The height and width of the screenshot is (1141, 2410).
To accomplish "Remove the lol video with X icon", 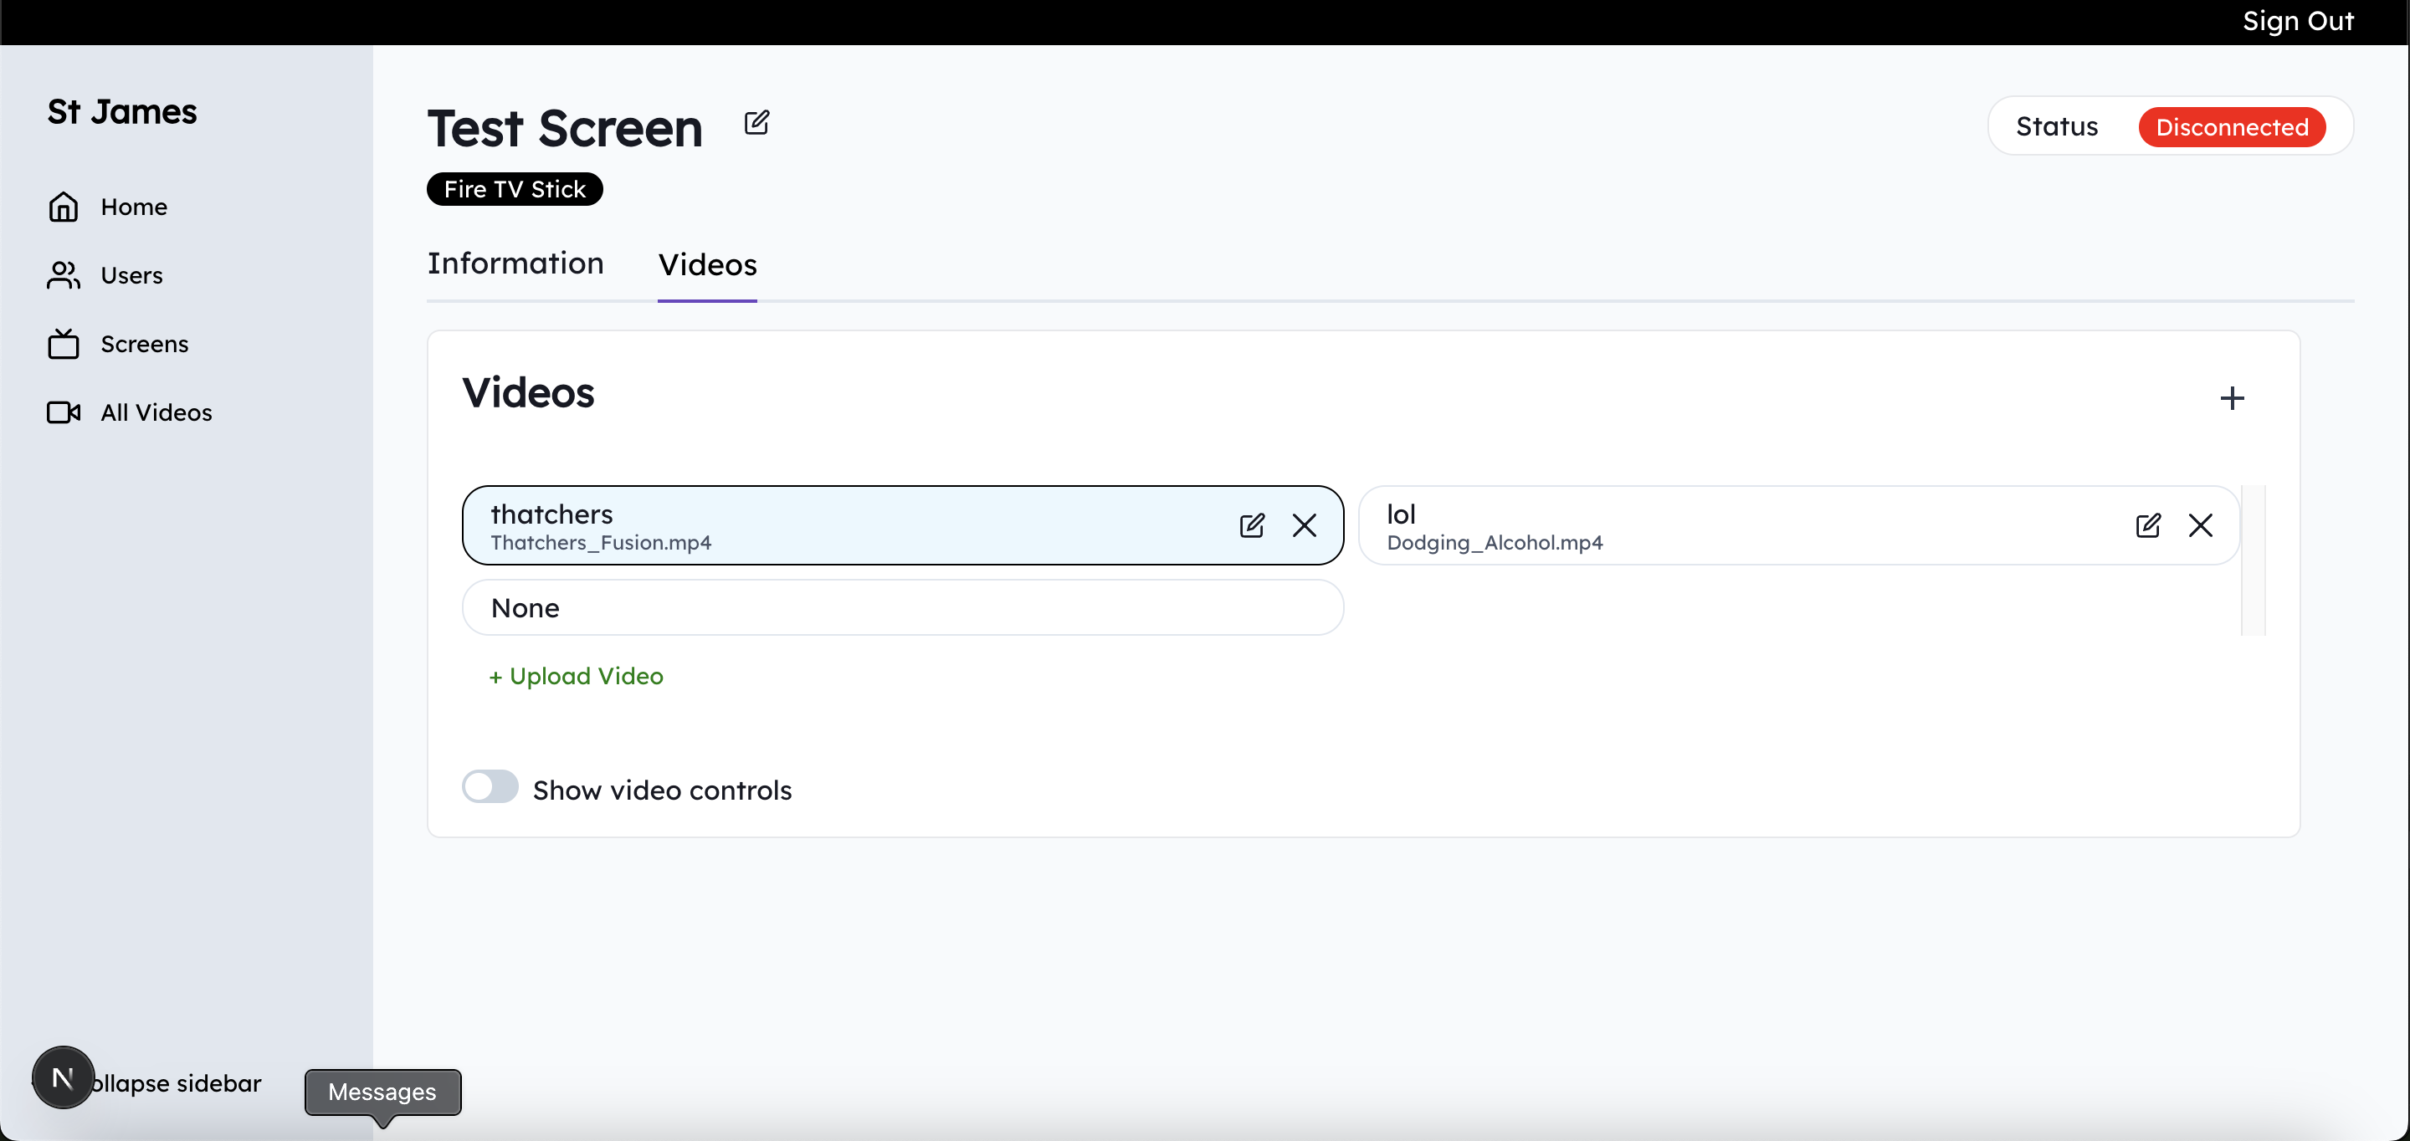I will pos(2199,525).
